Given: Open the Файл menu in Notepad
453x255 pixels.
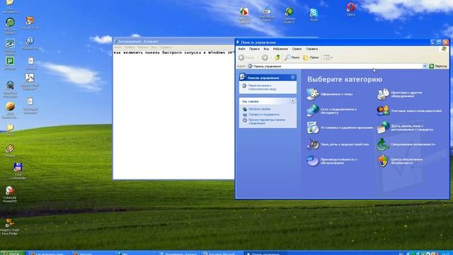Looking at the screenshot, I should pos(118,47).
